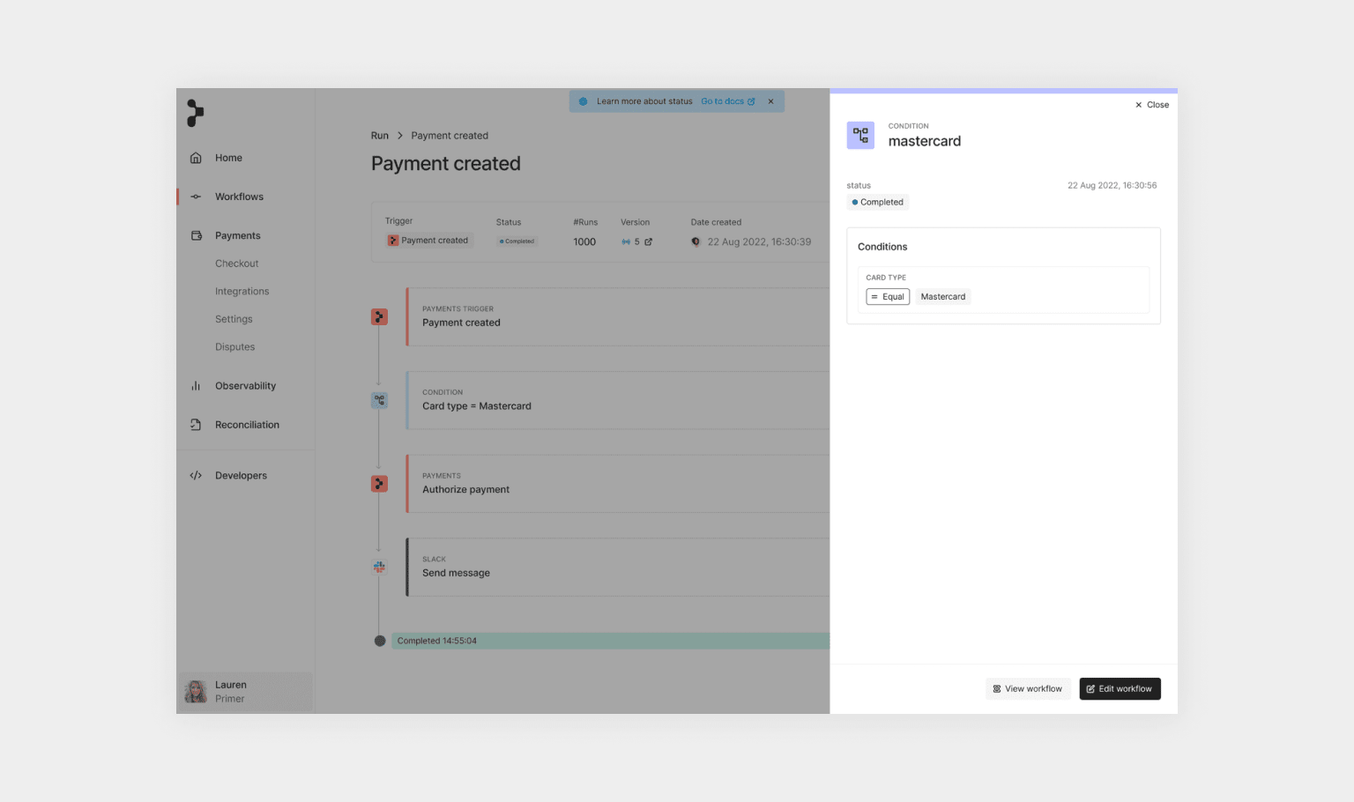Screen dimensions: 1354x802
Task: Click the Authorize payment node icon
Action: point(379,484)
